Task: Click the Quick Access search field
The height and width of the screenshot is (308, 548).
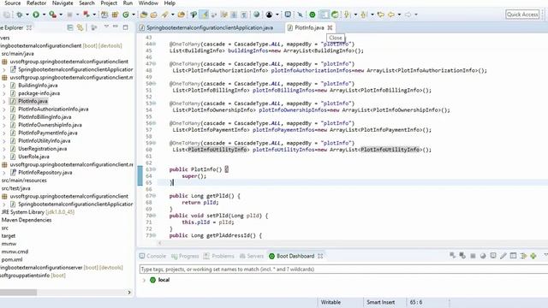Action: coord(522,15)
